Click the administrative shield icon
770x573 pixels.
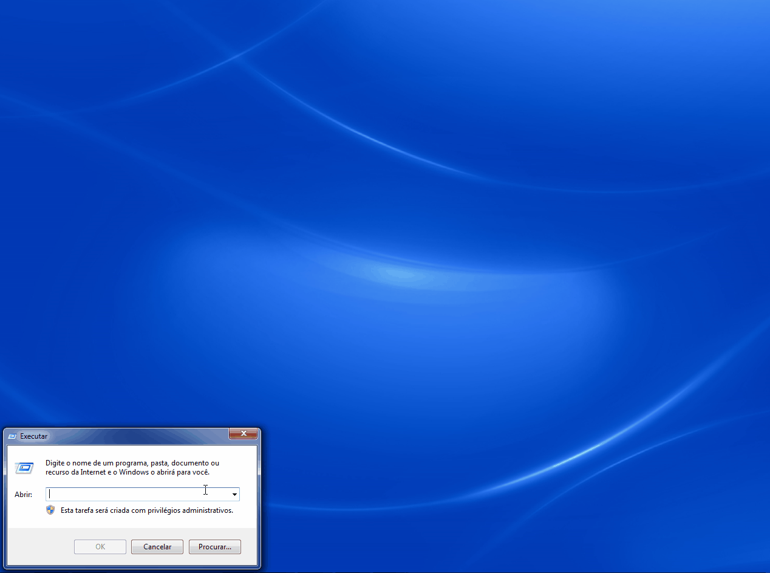pos(50,510)
